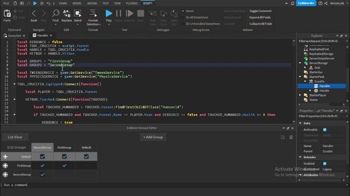The image size is (350, 196).
Task: Click the Run a command input bar
Action: (174, 185)
